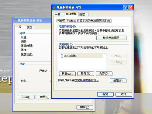Viewport: 152px width, 114px height.
Task: Open 內容(O) for selected network
Action: (x=104, y=74)
